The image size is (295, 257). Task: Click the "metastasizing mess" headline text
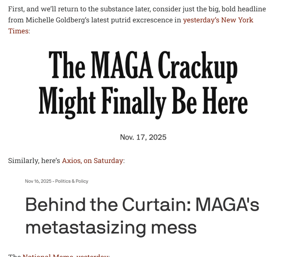(x=111, y=227)
